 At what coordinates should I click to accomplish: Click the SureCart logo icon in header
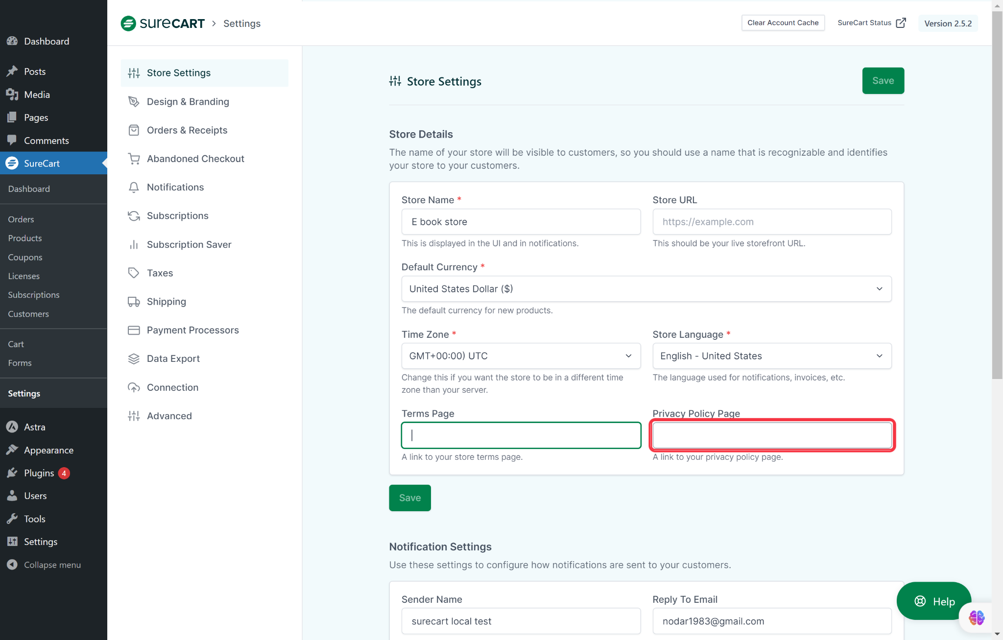tap(128, 24)
